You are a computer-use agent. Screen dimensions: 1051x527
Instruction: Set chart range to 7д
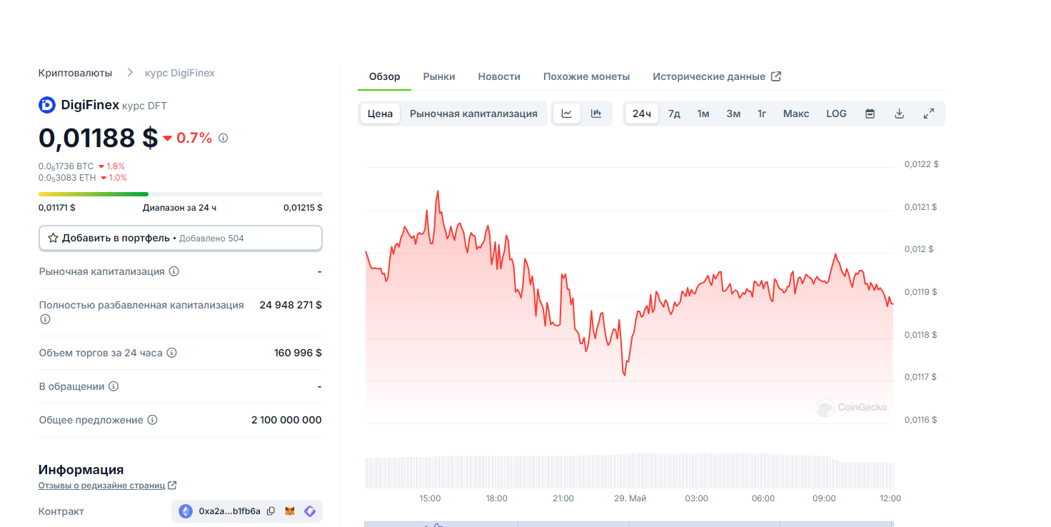tap(674, 114)
